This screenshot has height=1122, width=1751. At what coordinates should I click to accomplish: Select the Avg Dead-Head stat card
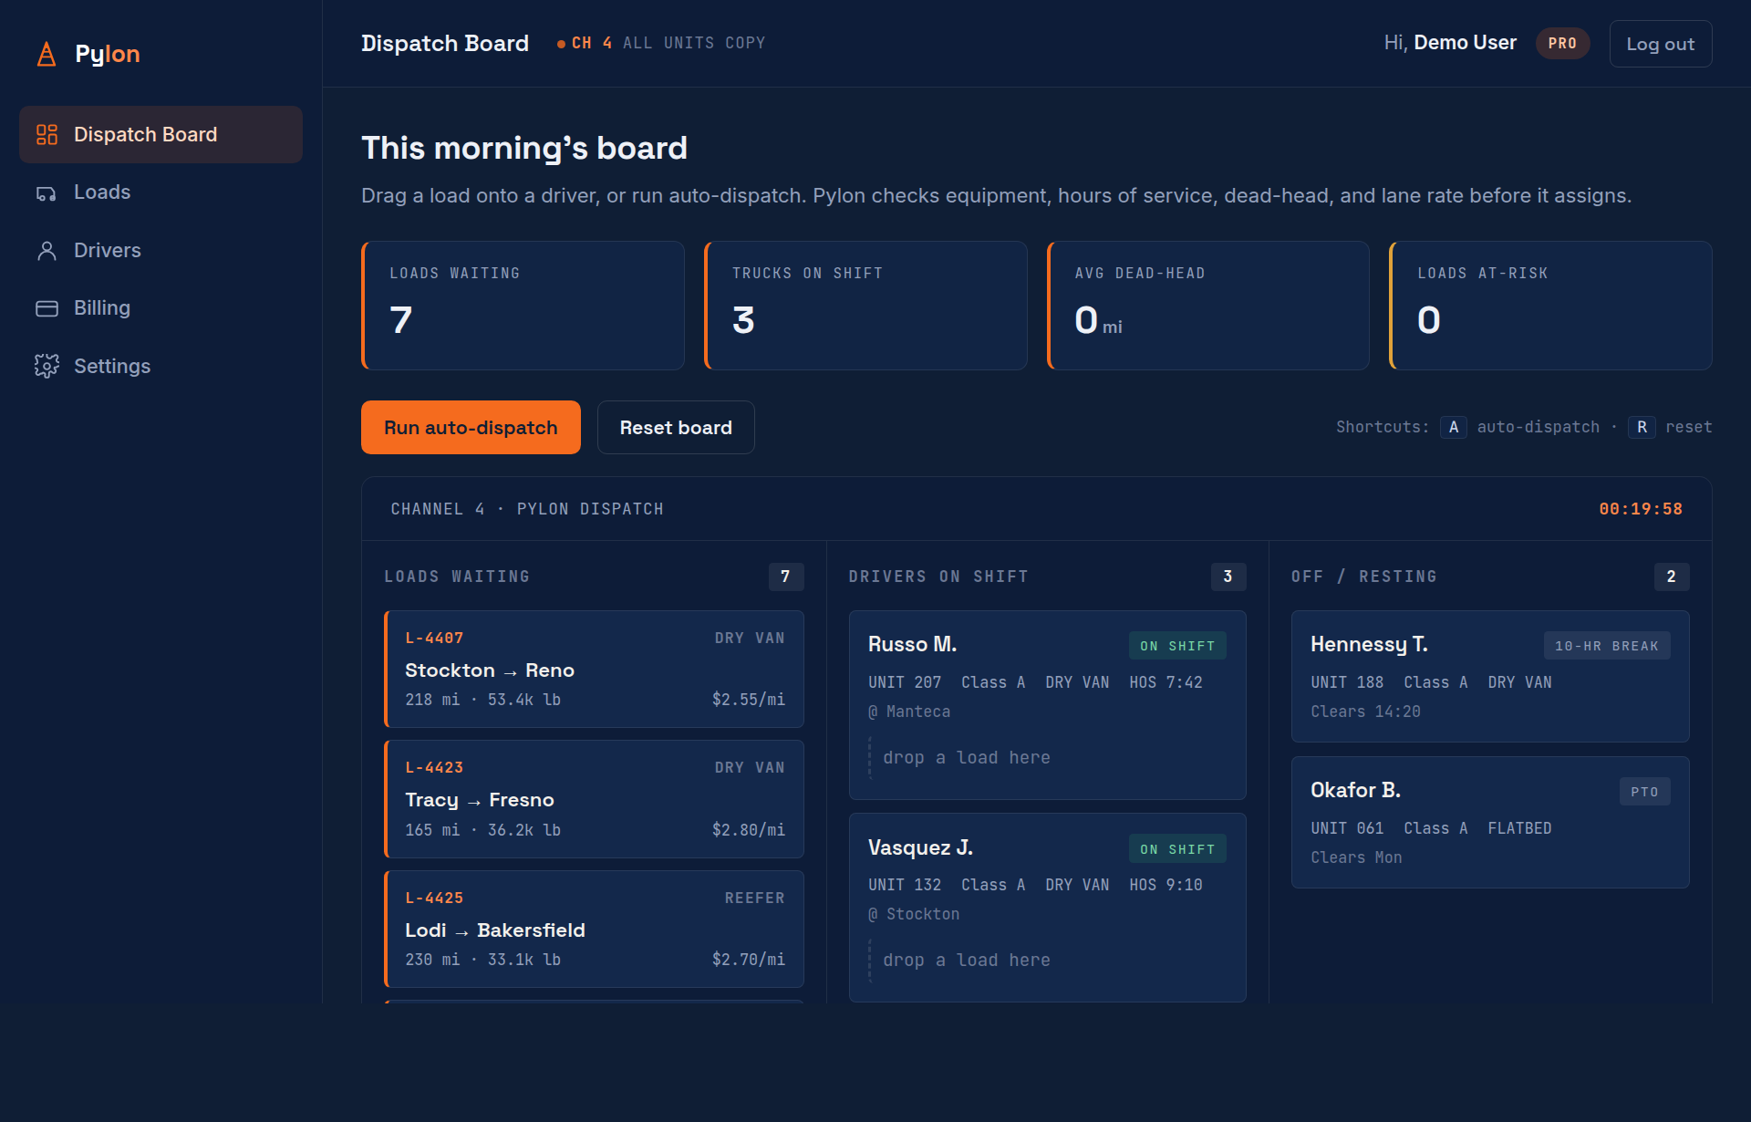point(1208,306)
